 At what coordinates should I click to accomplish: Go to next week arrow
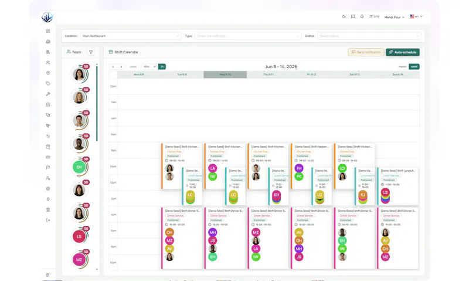tap(121, 67)
